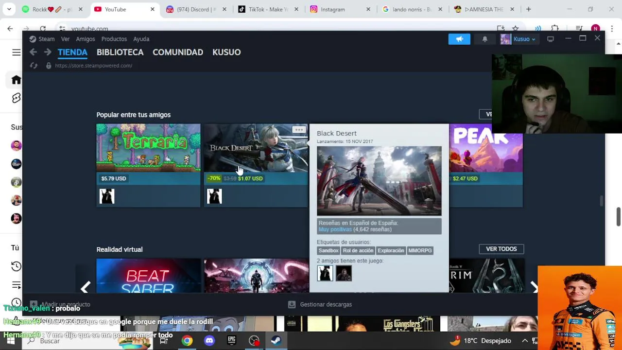
Task: Go back with Steam's back arrow
Action: point(33,52)
